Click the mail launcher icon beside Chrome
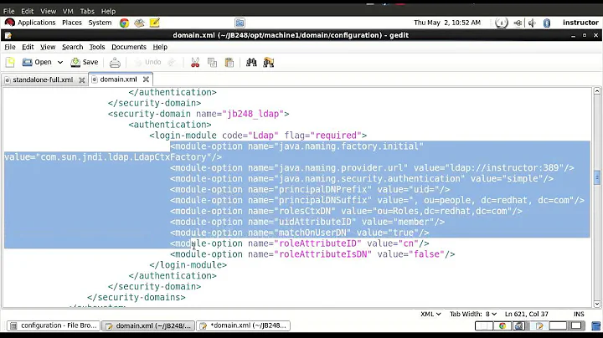This screenshot has width=603, height=338. tap(139, 23)
